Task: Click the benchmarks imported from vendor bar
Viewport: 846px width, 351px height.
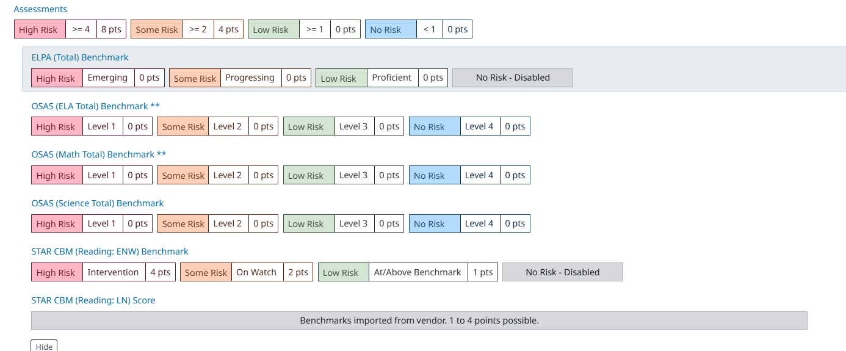Action: 419,320
